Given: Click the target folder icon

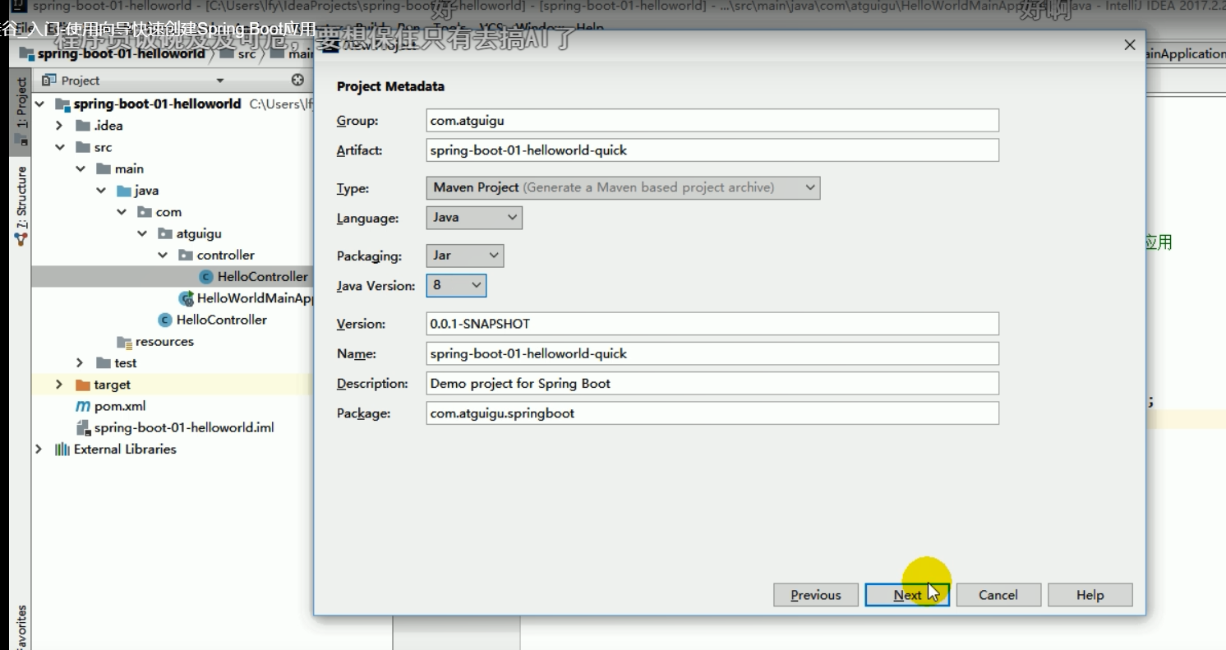Looking at the screenshot, I should click(82, 385).
